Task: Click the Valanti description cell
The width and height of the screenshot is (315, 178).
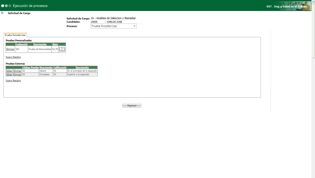Action: coord(46,71)
